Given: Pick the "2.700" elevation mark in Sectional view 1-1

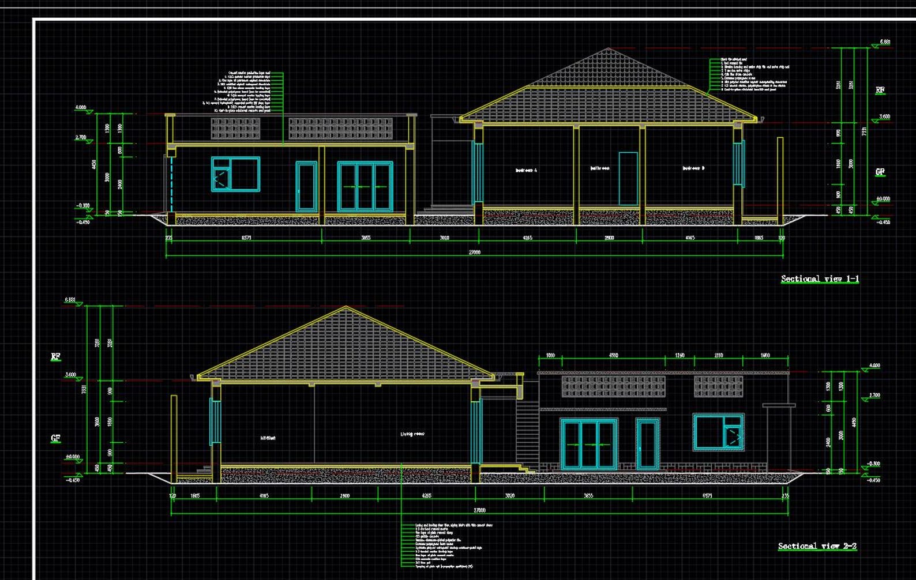Looking at the screenshot, I should [x=80, y=137].
